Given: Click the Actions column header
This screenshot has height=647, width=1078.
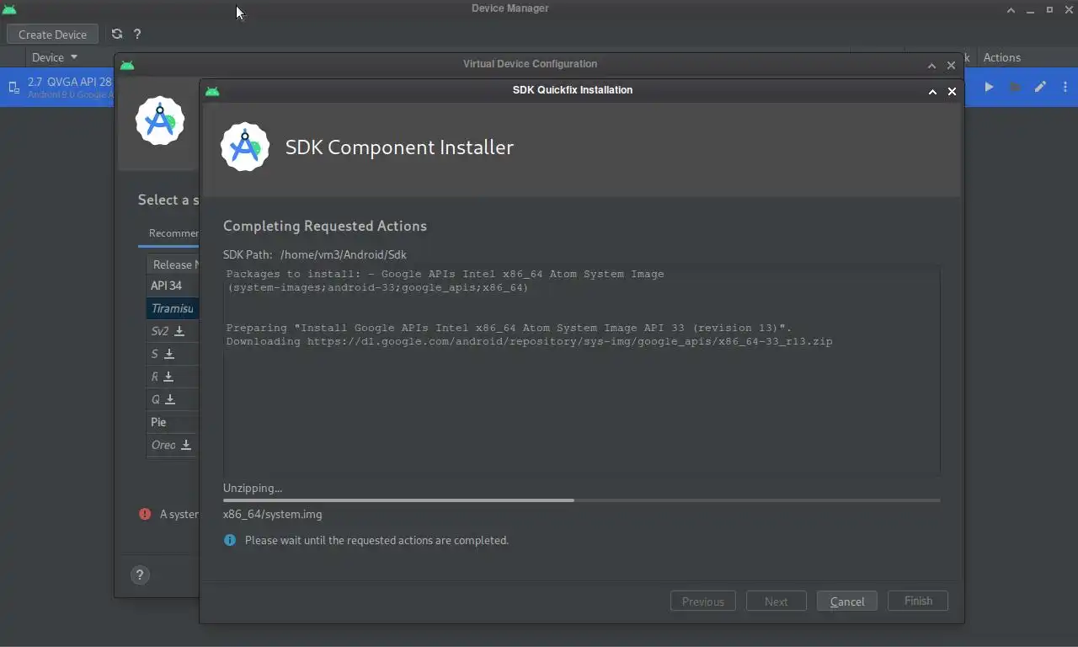Looking at the screenshot, I should pyautogui.click(x=1001, y=57).
